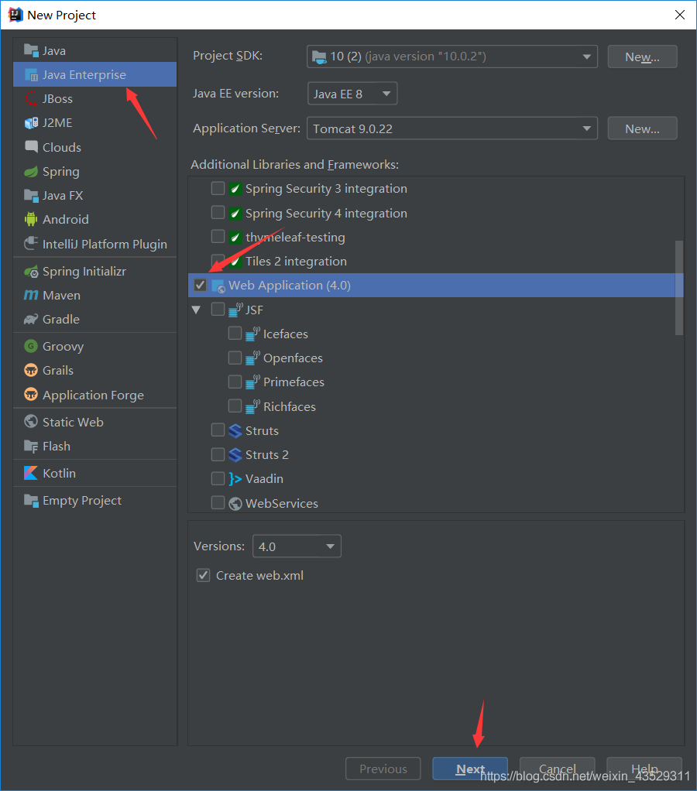
Task: Select the Spring leaf icon in sidebar
Action: click(31, 172)
